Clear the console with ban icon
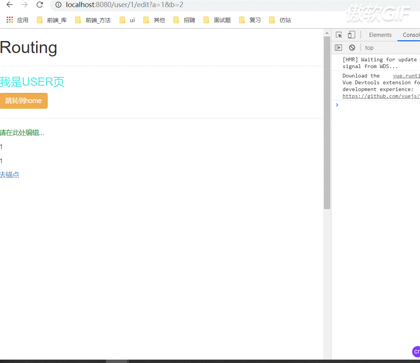This screenshot has width=420, height=363. coord(352,48)
